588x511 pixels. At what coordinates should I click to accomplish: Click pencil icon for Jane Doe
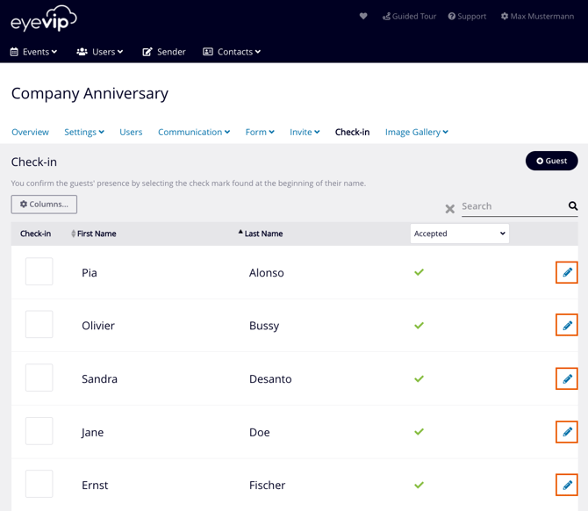[x=567, y=432]
